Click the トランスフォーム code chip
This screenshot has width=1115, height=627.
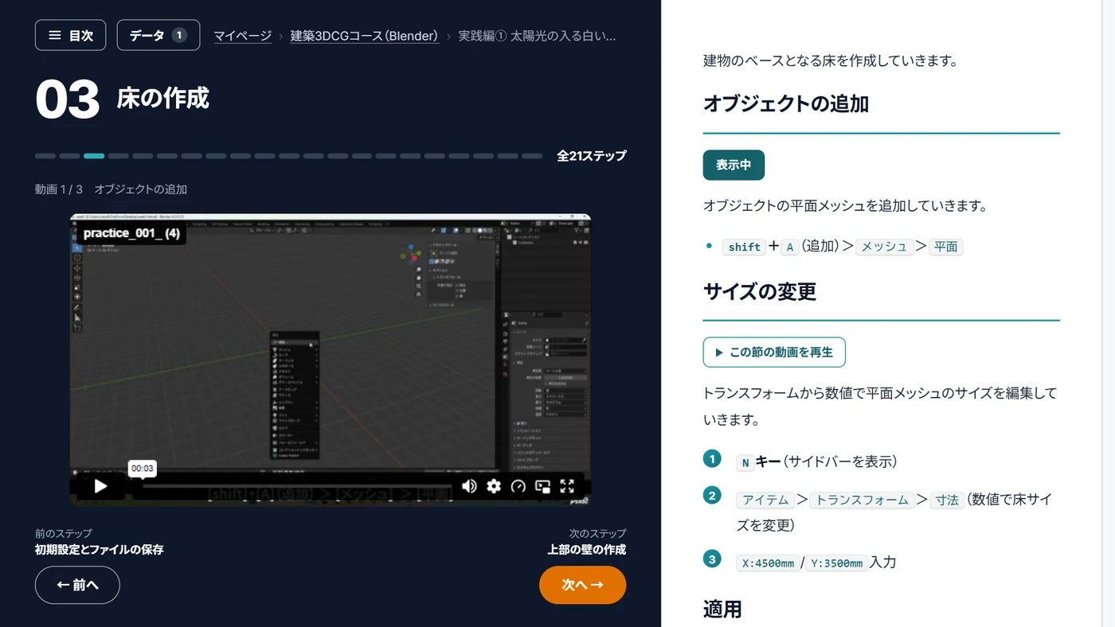point(862,500)
